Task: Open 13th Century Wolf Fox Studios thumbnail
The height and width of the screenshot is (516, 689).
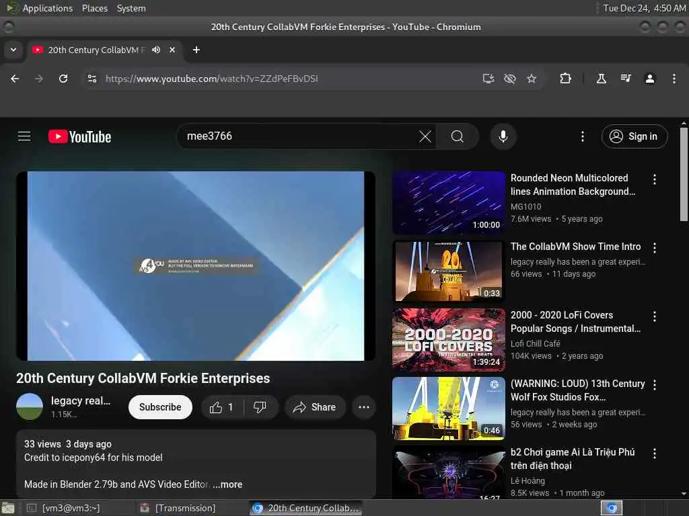Action: (x=449, y=408)
